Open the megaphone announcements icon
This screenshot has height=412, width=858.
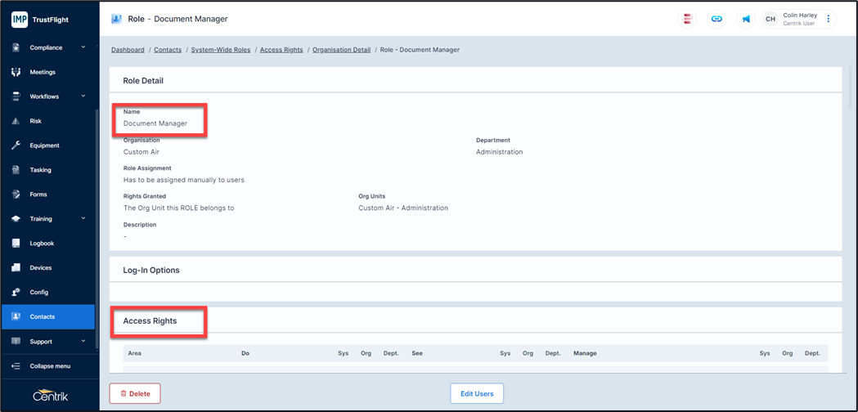point(746,19)
